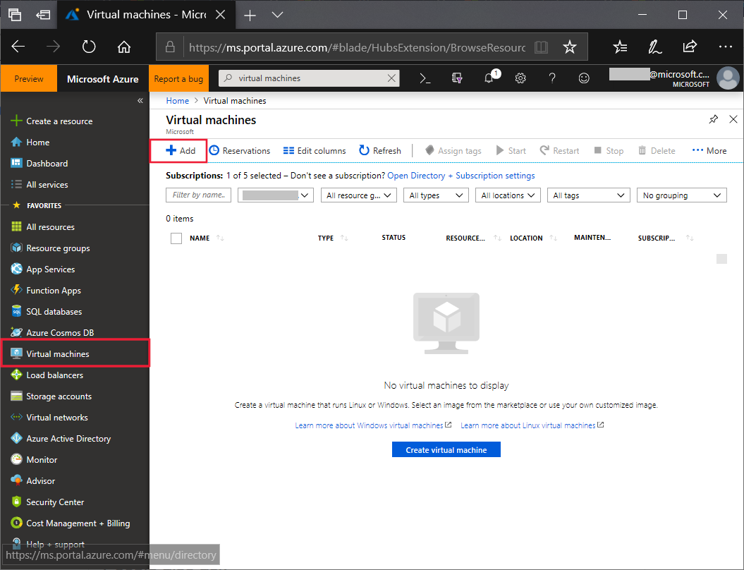Switch to Home in breadcrumb
Image resolution: width=744 pixels, height=570 pixels.
coord(177,100)
